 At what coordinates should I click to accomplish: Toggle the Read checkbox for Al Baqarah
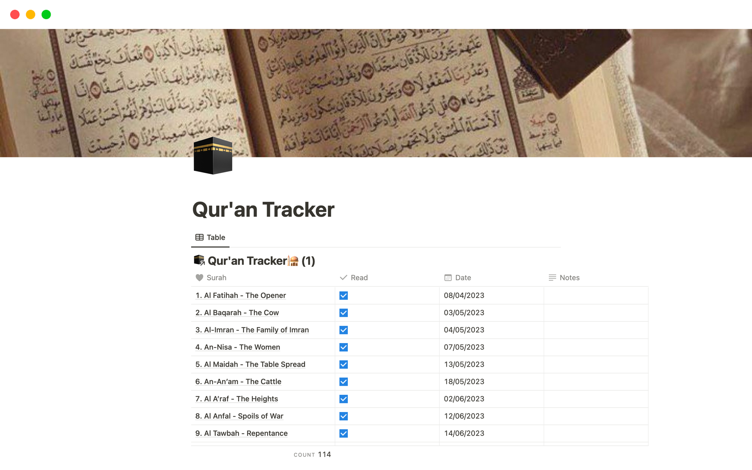pos(343,313)
